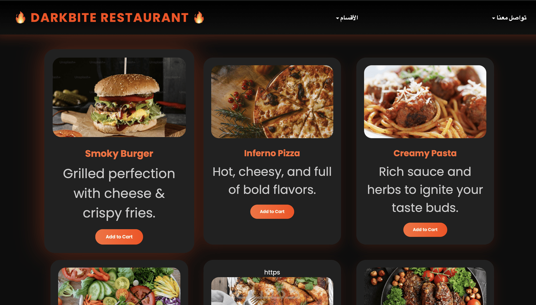Click the Rich sauce and herbs description
This screenshot has height=305, width=536.
tap(425, 190)
